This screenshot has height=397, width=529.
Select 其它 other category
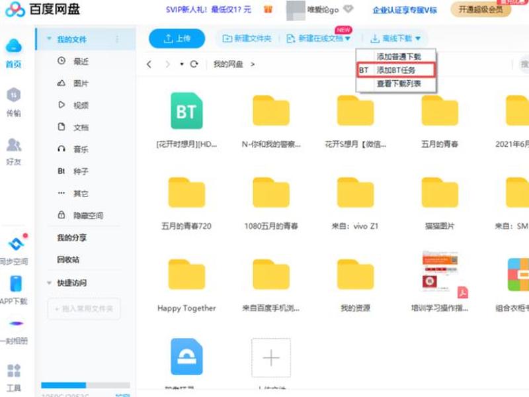(81, 193)
